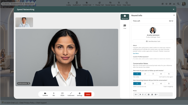Toggle the Camera control
The width and height of the screenshot is (188, 105).
tap(45, 94)
